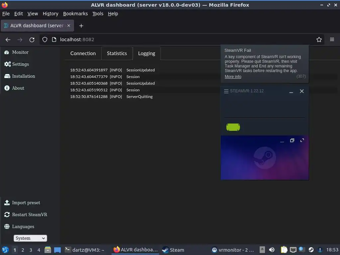Click the fullscreen arrows in Steam window
This screenshot has height=255, width=340.
pyautogui.click(x=302, y=140)
